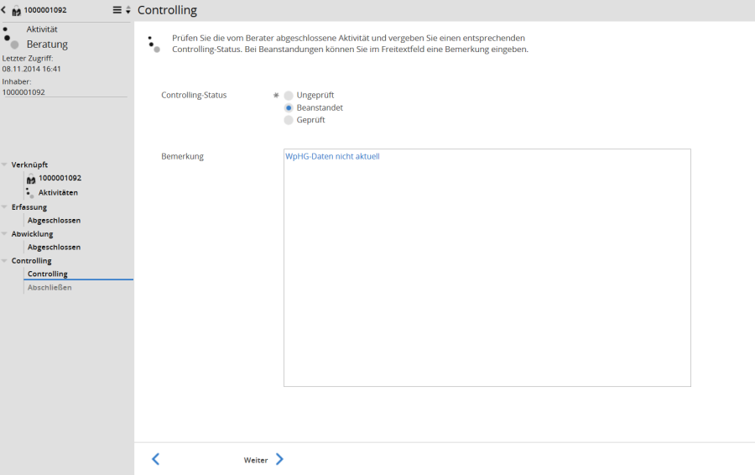
Task: Click the back arrow in top-left header
Action: click(4, 10)
